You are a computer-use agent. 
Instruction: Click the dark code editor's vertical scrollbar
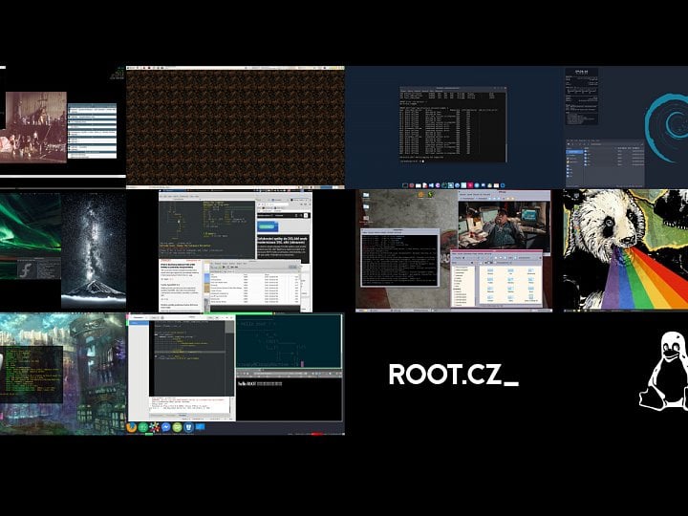pyautogui.click(x=230, y=357)
